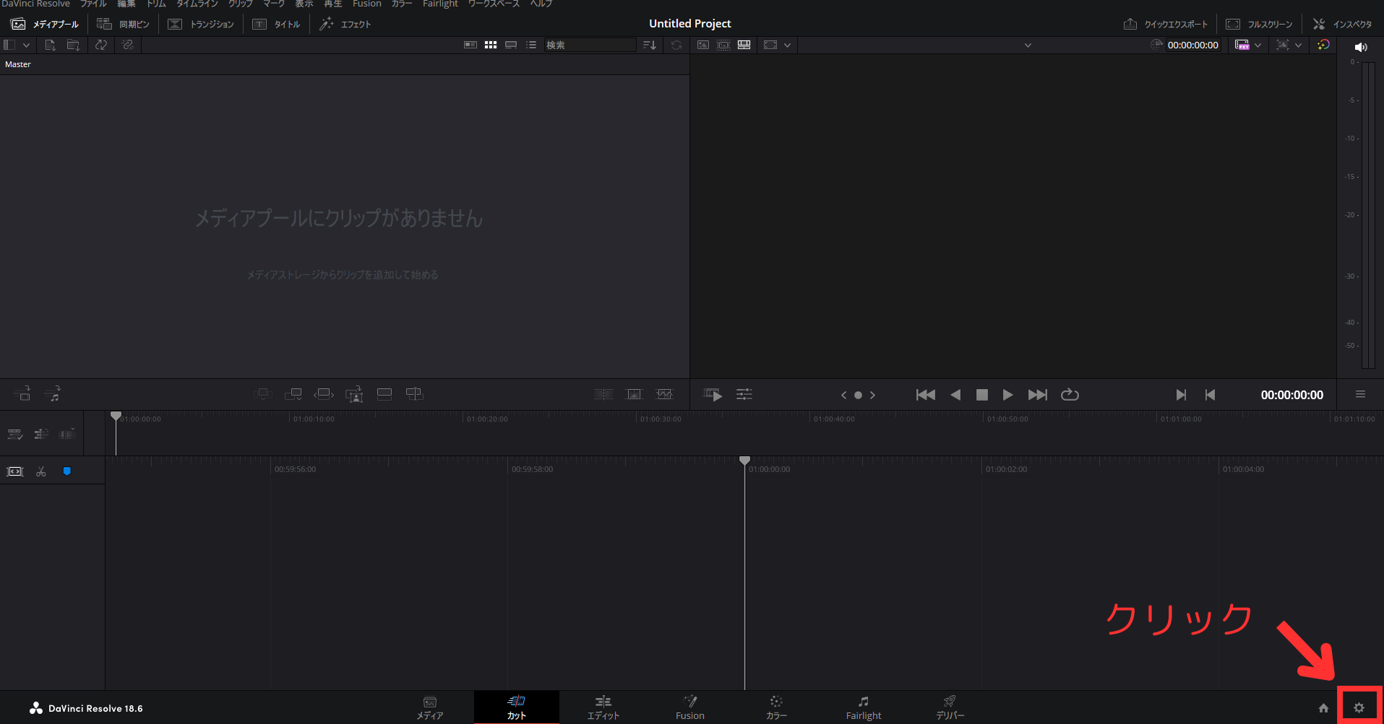
Task: Select the import media file icon
Action: coord(50,45)
